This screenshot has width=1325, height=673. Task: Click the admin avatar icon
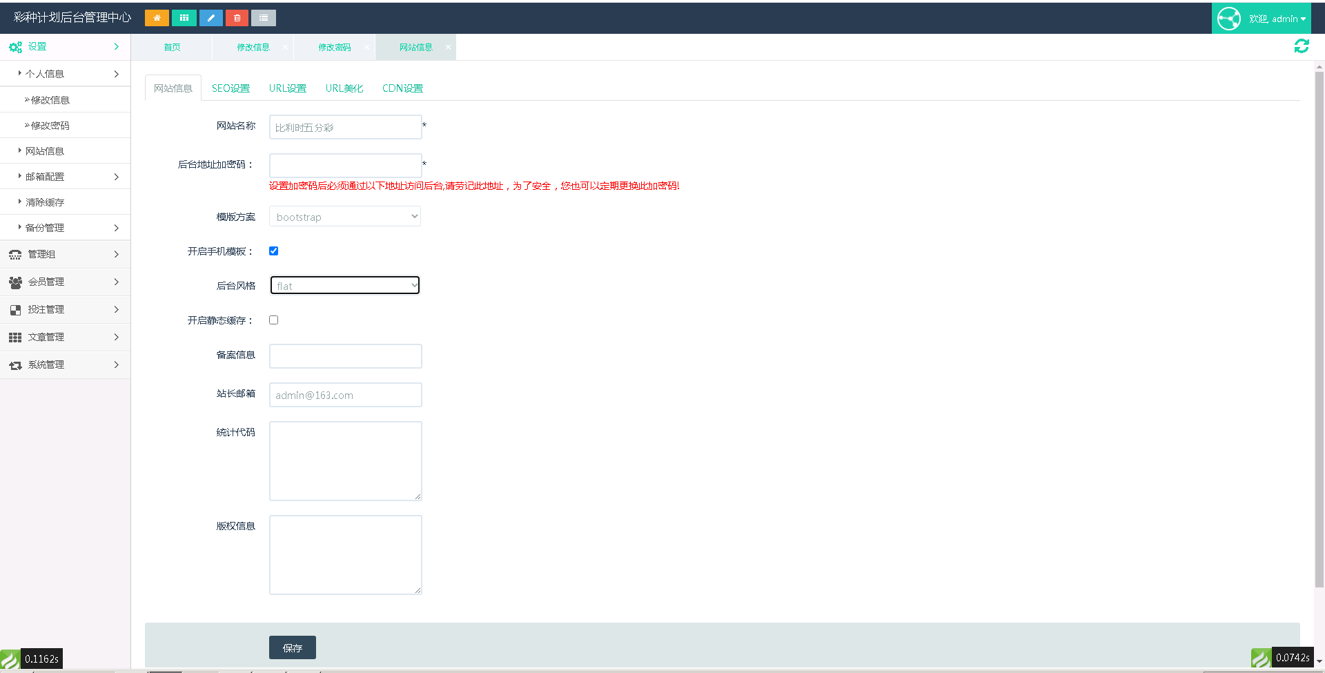pyautogui.click(x=1228, y=19)
